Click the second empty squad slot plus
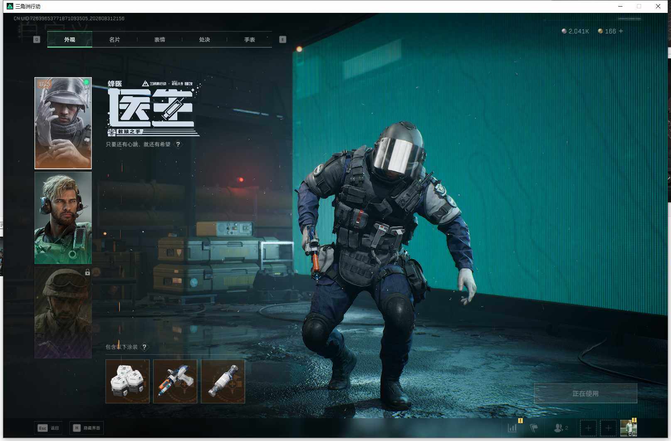Viewport: 671px width, 441px height. click(x=608, y=428)
